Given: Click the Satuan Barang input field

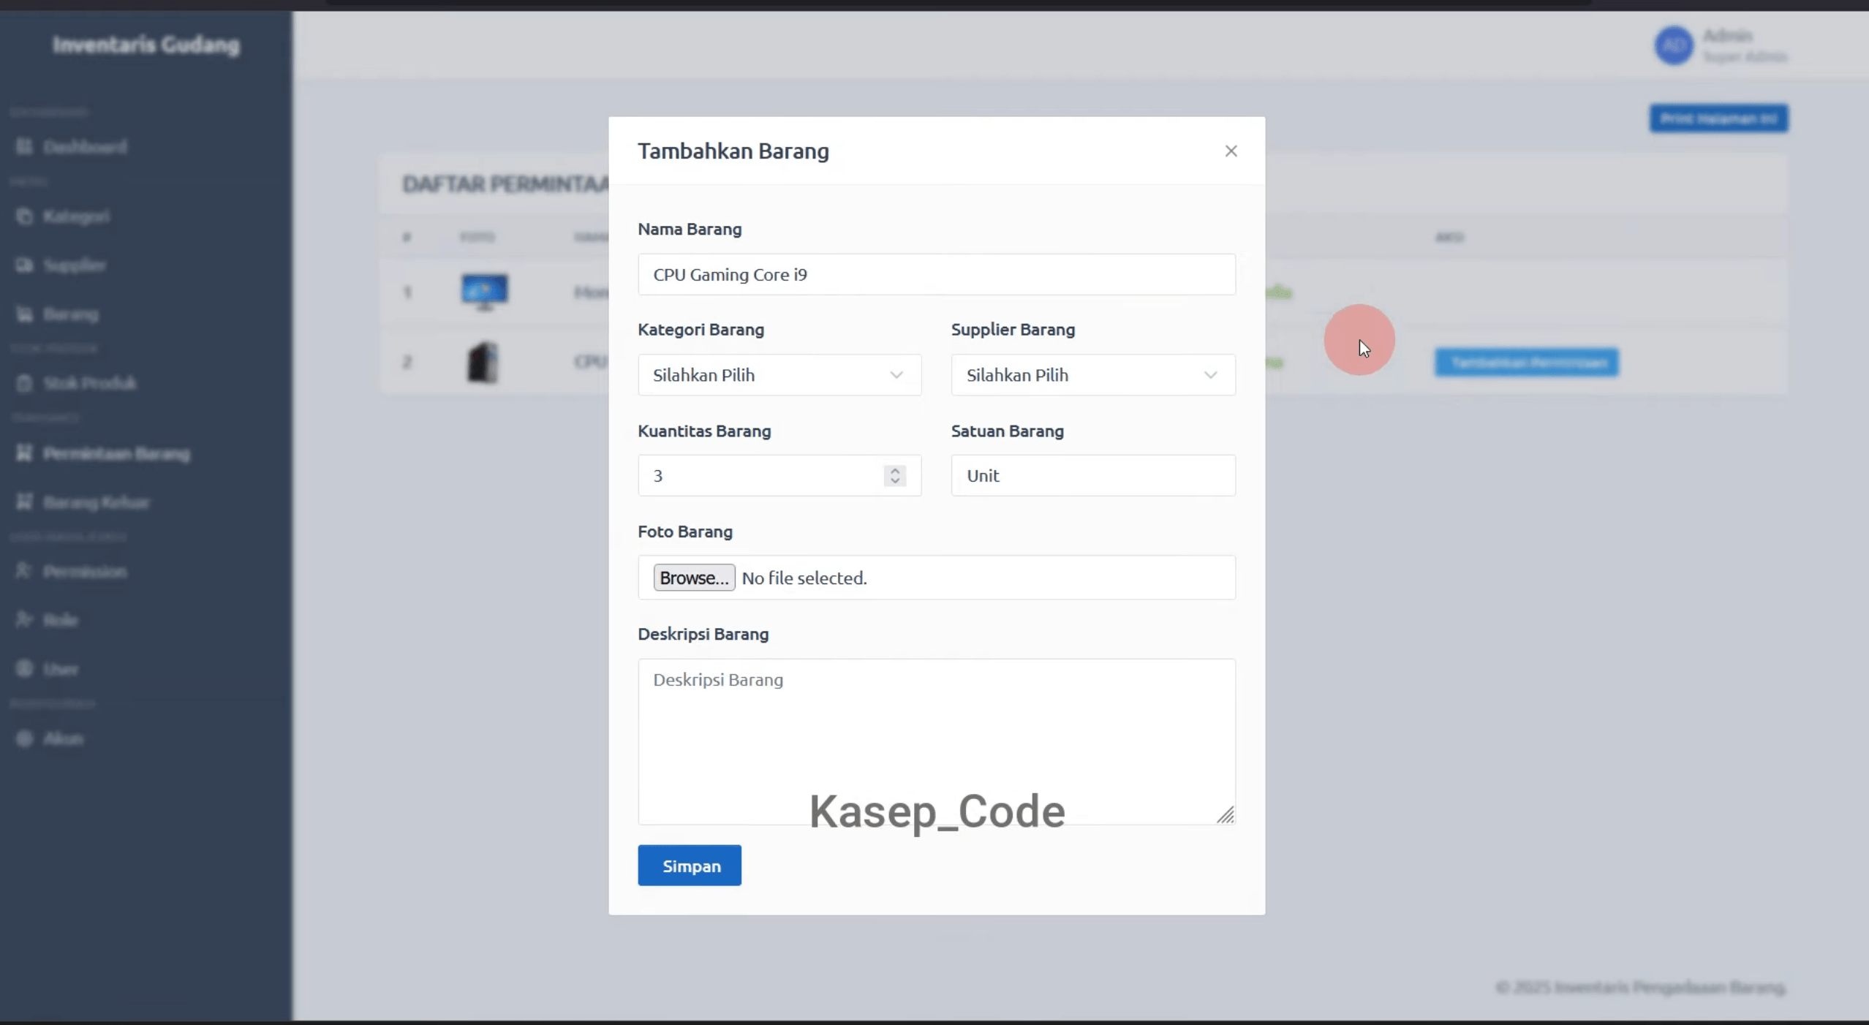Looking at the screenshot, I should point(1092,475).
